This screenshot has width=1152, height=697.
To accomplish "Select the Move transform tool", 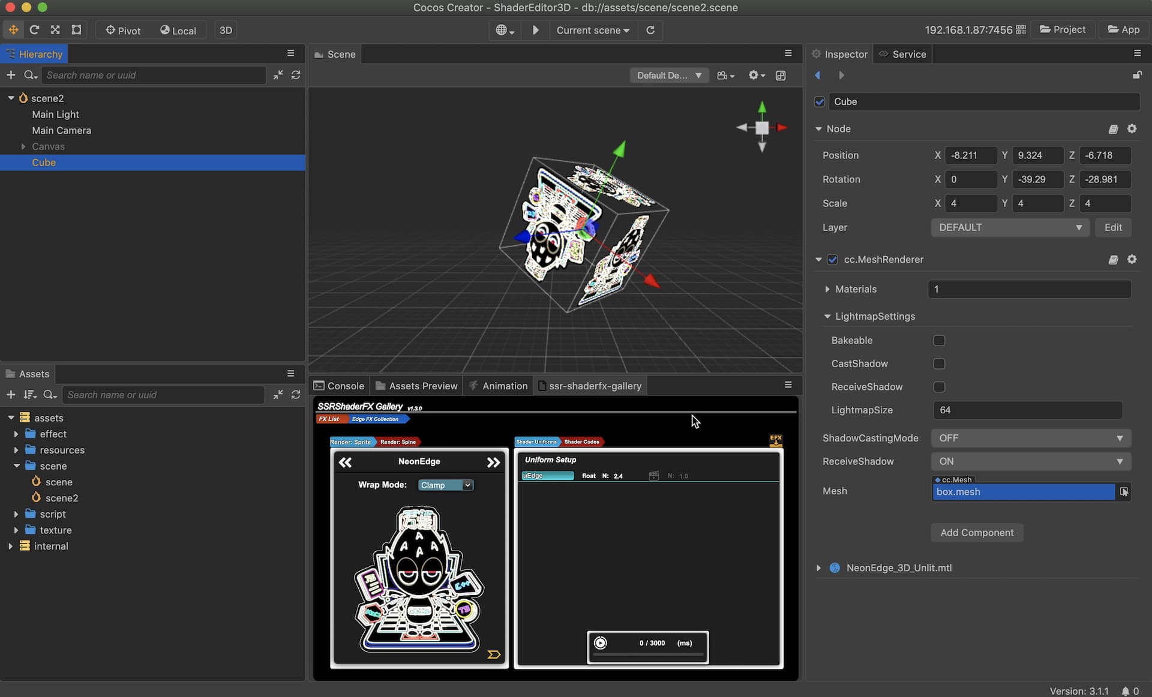I will [13, 30].
